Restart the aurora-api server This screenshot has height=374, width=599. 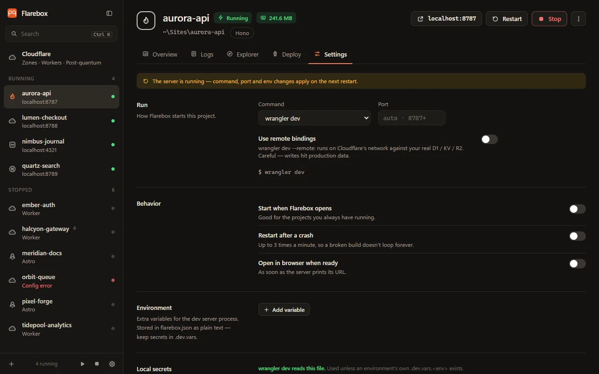(x=507, y=19)
